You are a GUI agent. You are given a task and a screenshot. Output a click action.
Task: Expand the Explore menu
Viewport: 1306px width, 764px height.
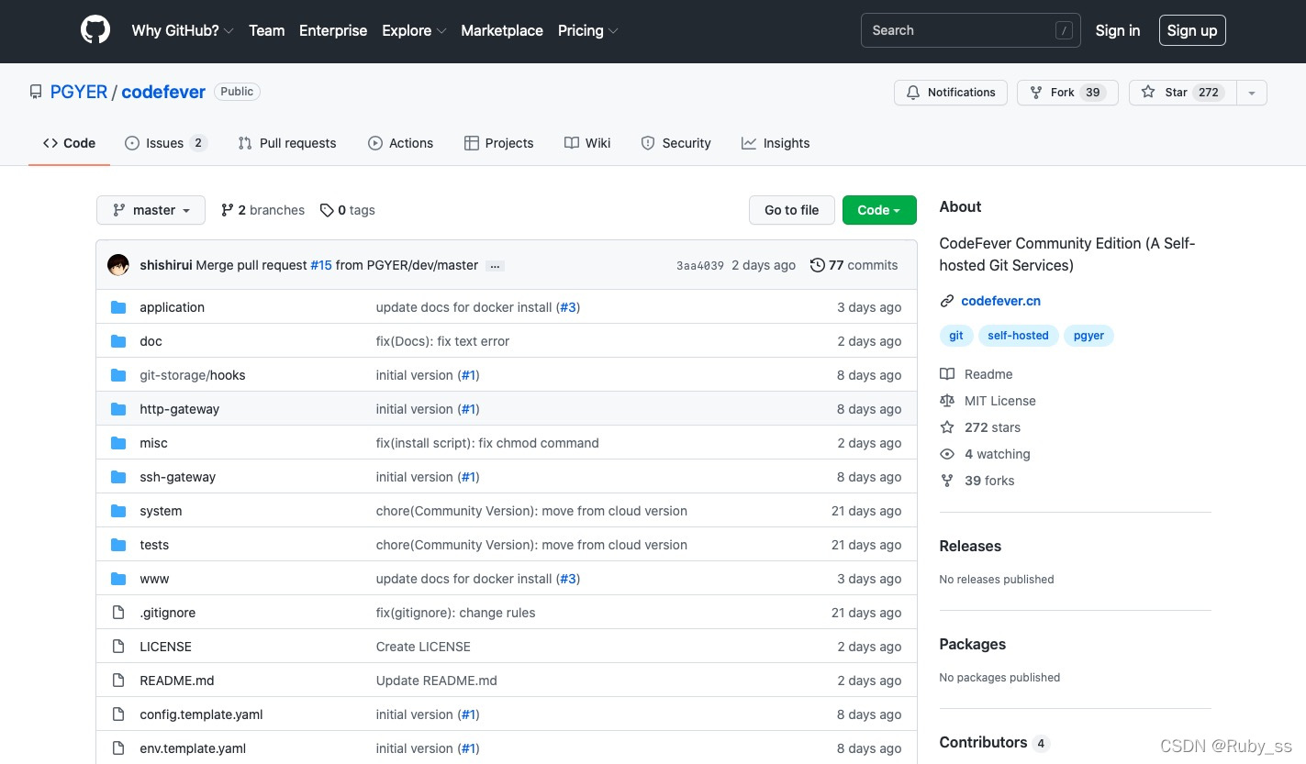coord(414,30)
